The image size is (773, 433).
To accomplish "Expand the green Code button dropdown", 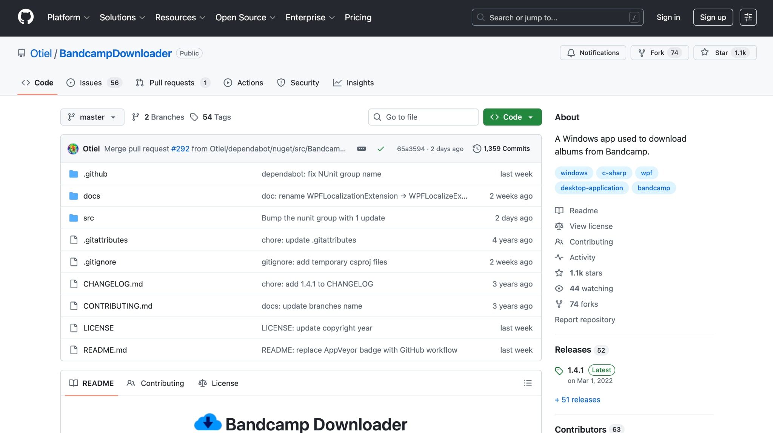I will coord(530,117).
